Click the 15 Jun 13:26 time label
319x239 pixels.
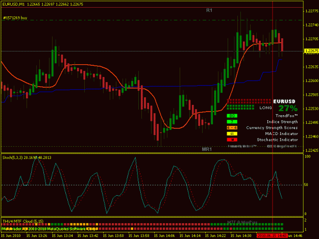coord(37,236)
